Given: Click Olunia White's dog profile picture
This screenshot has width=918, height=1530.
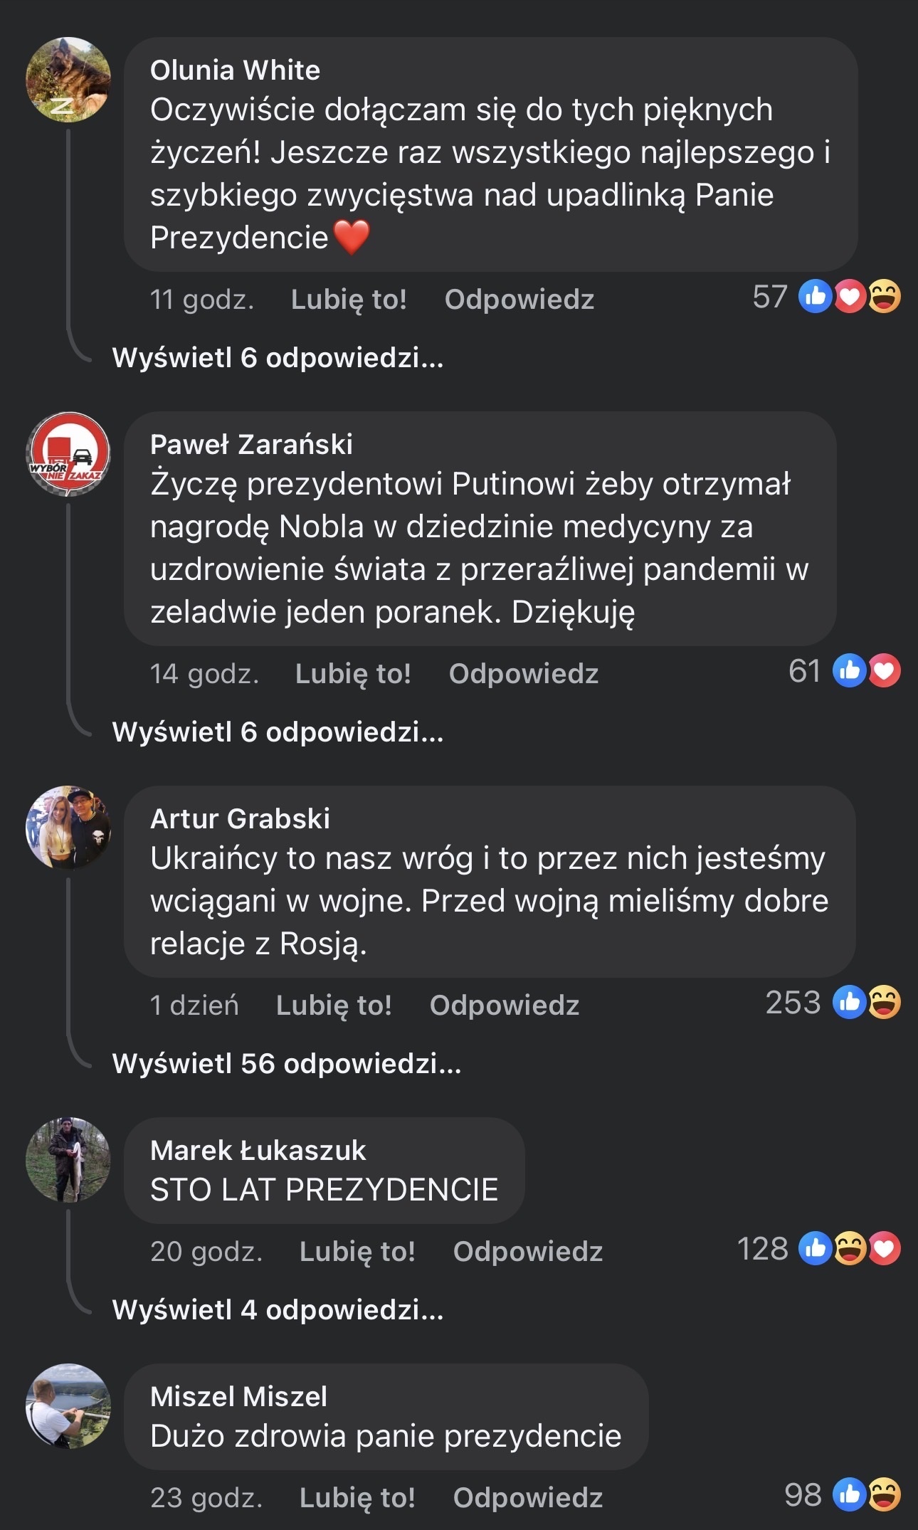Looking at the screenshot, I should coord(68,80).
